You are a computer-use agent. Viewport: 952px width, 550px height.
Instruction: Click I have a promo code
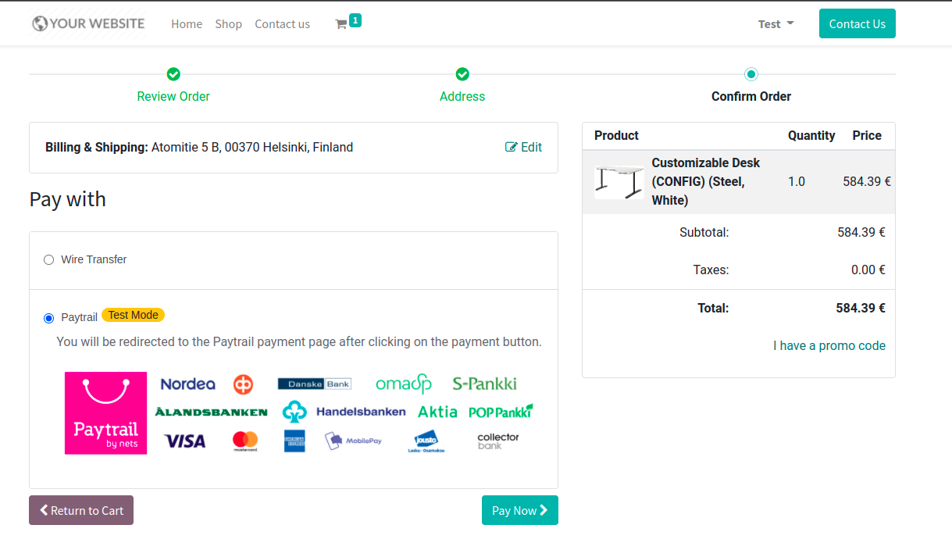click(829, 345)
